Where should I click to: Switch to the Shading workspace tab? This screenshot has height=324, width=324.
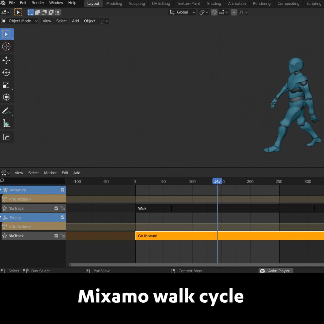[214, 4]
